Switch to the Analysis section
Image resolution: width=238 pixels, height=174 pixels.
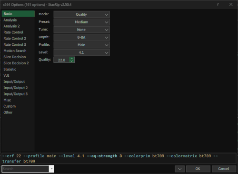tap(18, 20)
